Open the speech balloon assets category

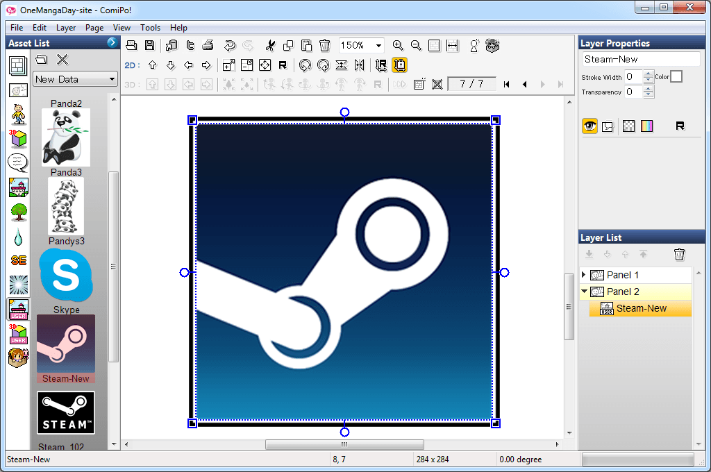(18, 163)
